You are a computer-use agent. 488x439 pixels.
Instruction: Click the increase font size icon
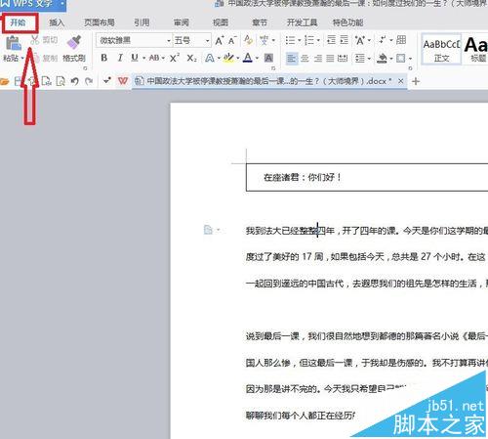coord(220,40)
